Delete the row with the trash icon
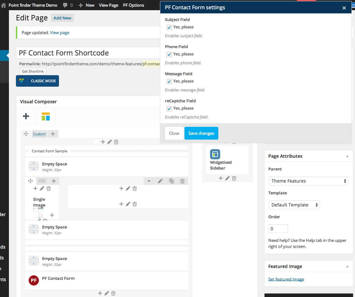 pyautogui.click(x=182, y=181)
